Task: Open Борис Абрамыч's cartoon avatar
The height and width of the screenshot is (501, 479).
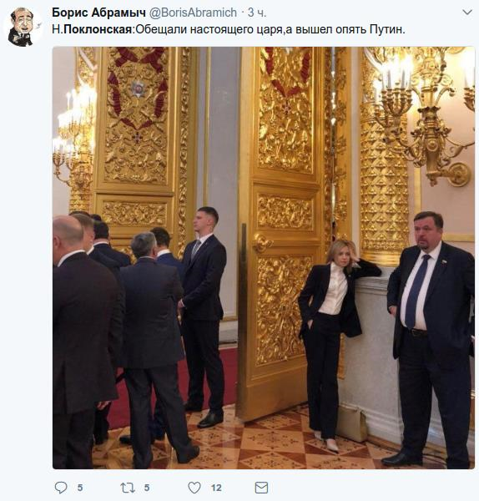Action: click(x=22, y=27)
